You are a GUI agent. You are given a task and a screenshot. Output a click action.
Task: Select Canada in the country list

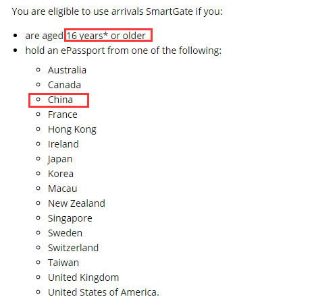[x=64, y=85]
